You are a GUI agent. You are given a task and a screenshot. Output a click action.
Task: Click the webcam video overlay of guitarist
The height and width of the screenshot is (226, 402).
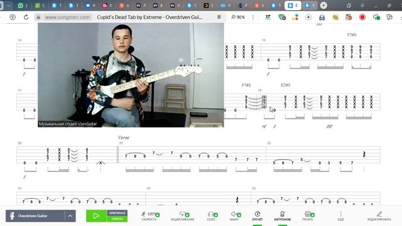[x=131, y=75]
